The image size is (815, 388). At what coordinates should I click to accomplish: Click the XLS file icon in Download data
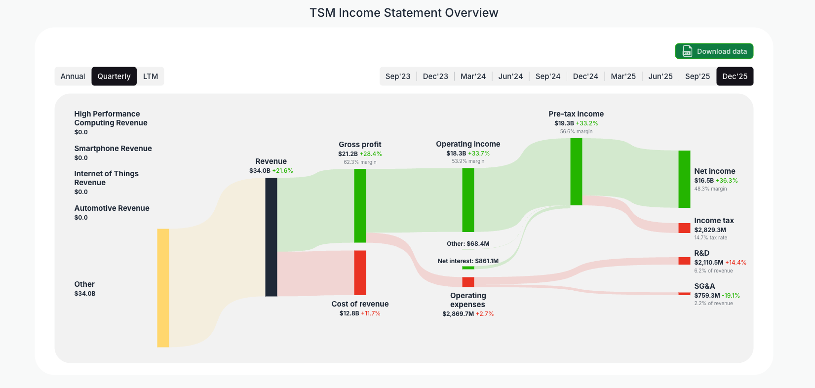(x=687, y=51)
